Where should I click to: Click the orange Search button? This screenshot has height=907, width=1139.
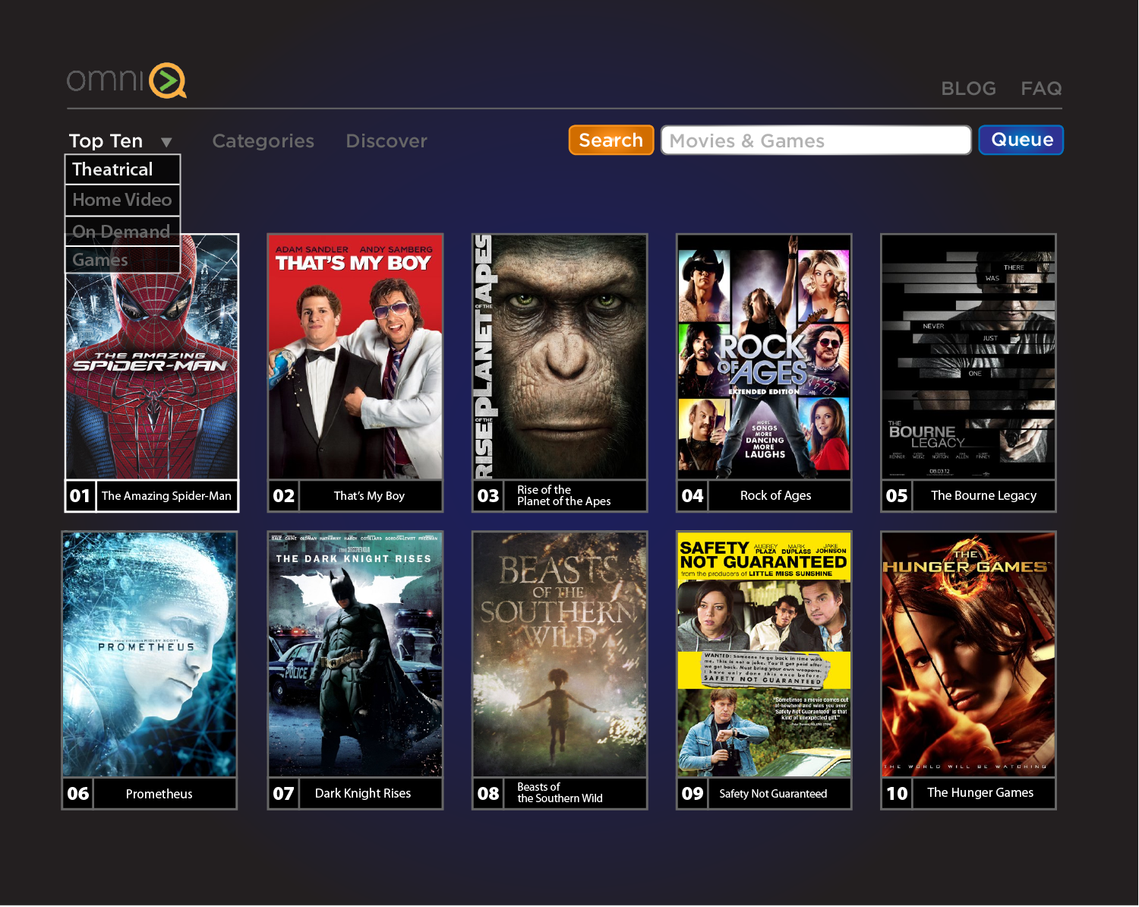[x=611, y=140]
